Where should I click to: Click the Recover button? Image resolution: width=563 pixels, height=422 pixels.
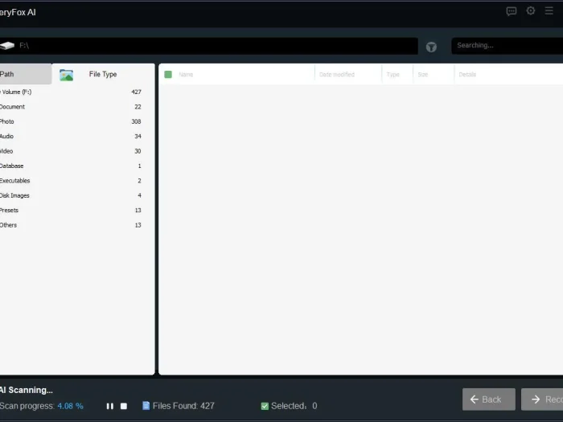point(542,399)
